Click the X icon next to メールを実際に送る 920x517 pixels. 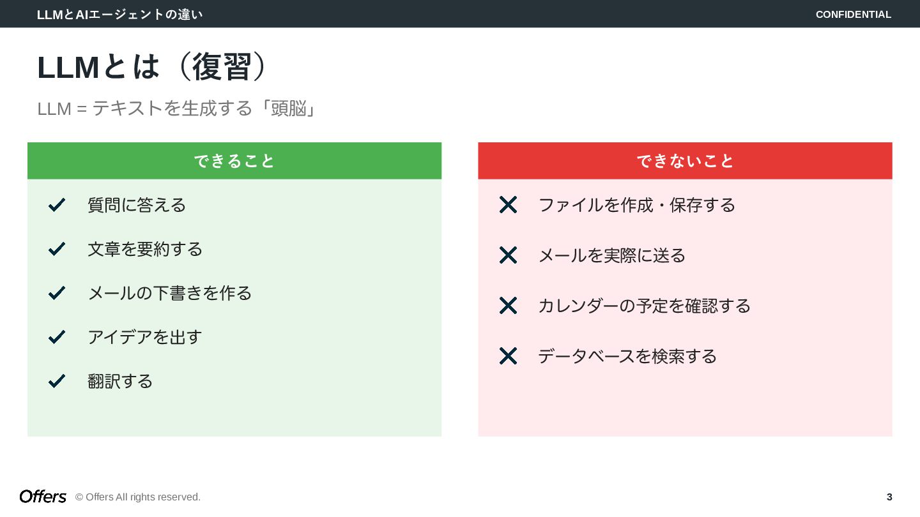[508, 255]
